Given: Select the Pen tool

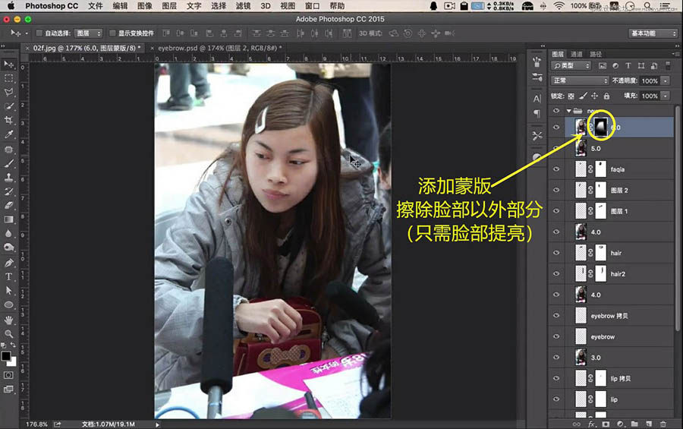Looking at the screenshot, I should click(x=8, y=263).
